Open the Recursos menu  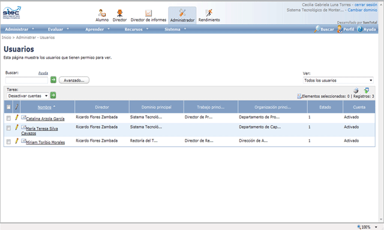[x=136, y=29]
